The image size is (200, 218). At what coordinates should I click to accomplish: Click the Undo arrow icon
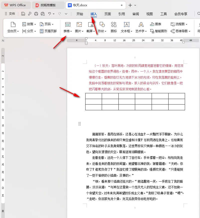pos(49,14)
